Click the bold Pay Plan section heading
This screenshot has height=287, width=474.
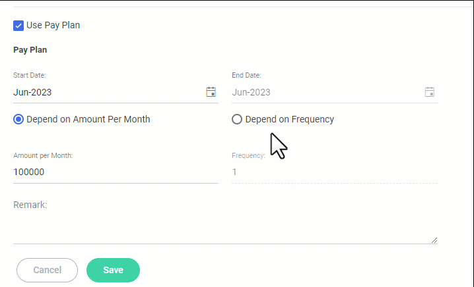click(30, 49)
